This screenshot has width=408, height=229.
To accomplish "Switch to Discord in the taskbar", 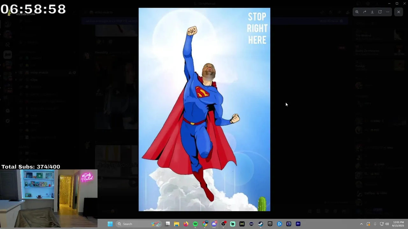I will 214,224.
